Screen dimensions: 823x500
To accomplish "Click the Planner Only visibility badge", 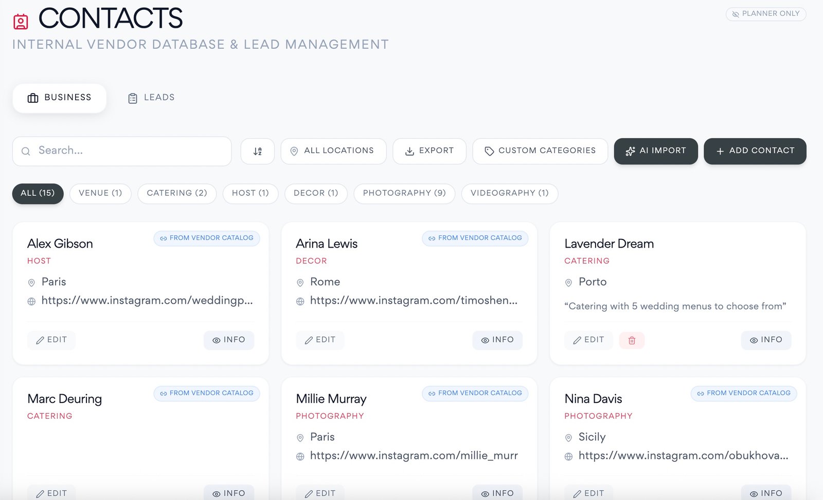I will coord(766,14).
